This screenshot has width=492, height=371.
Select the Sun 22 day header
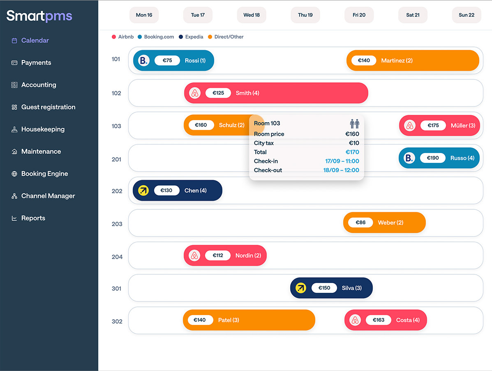click(x=467, y=15)
